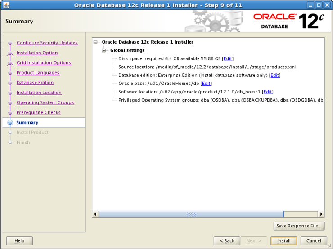Screen dimensions: 333x249
Task: Open the Product Languages step
Action: [x=38, y=73]
